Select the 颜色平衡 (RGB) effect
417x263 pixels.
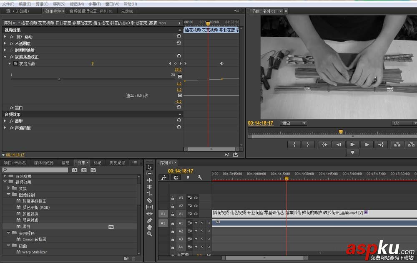[x=35, y=207]
